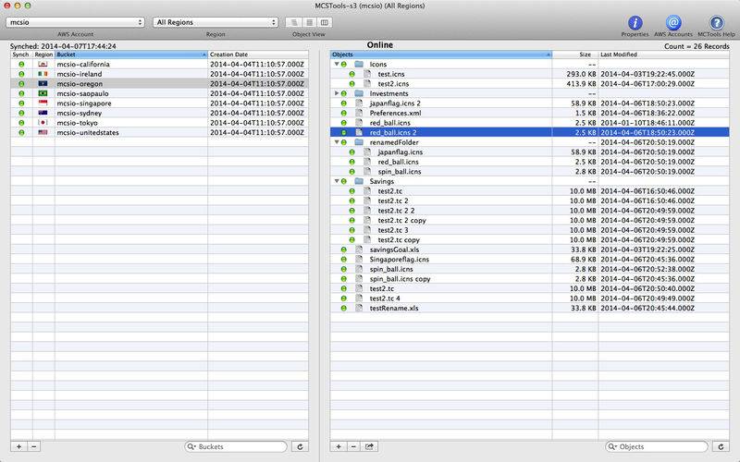Viewport: 740px width, 462px height.
Task: Sort by Bucket column header
Action: [x=131, y=55]
